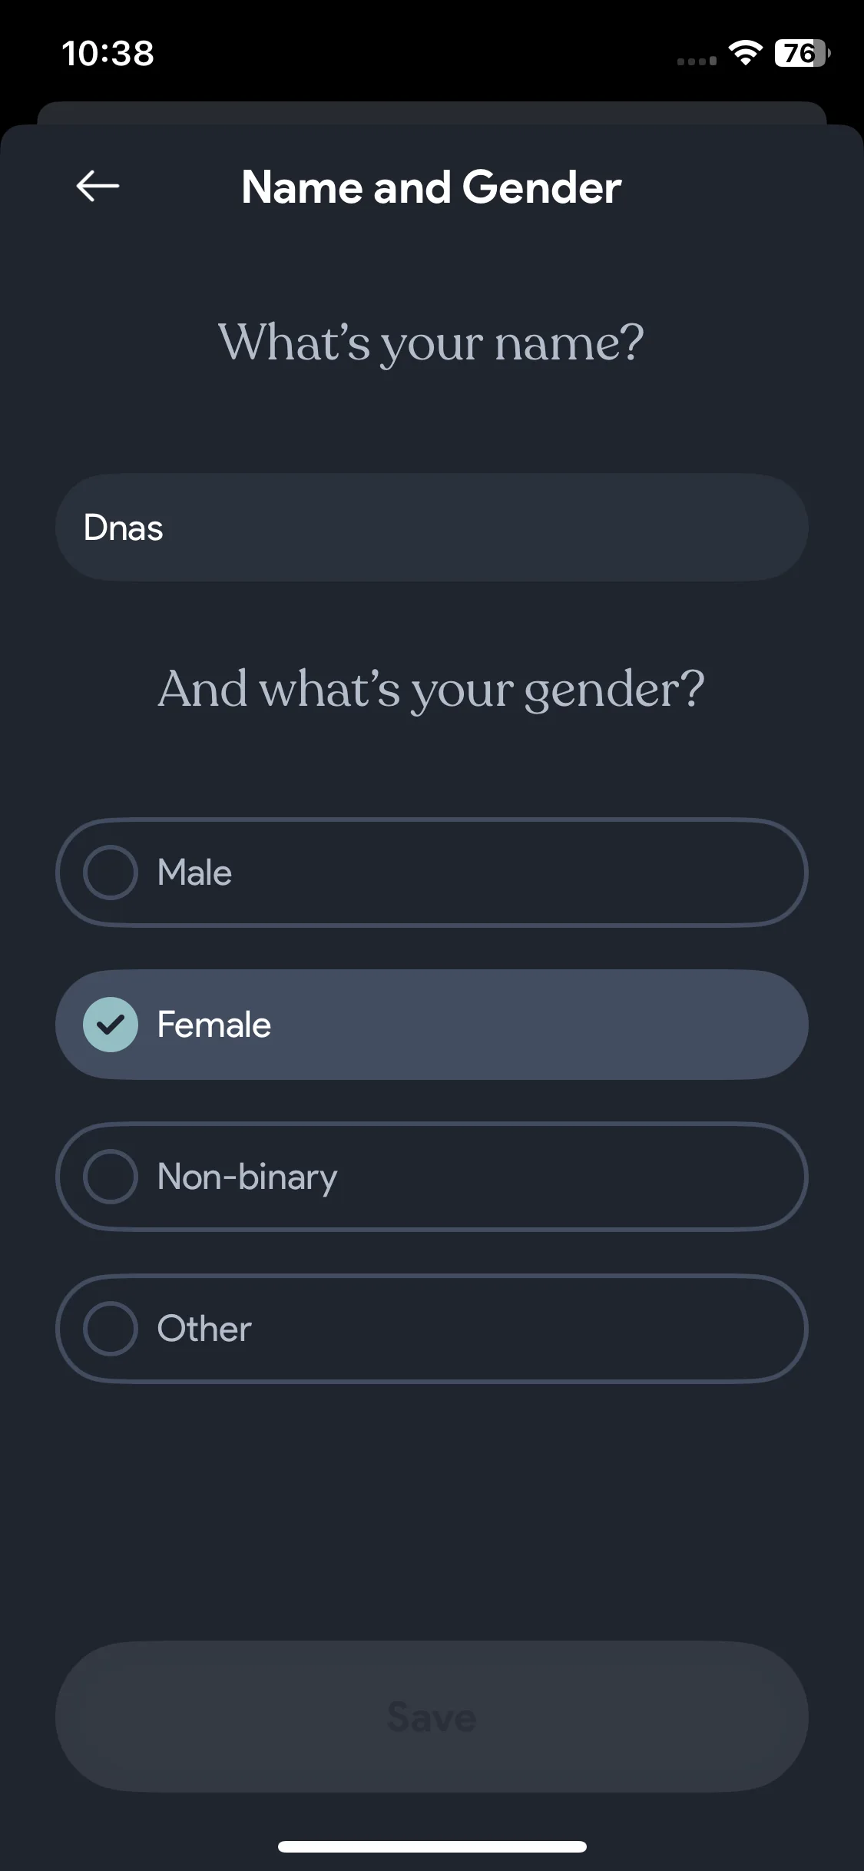
Task: Select the Non-binary radio circle
Action: (111, 1177)
